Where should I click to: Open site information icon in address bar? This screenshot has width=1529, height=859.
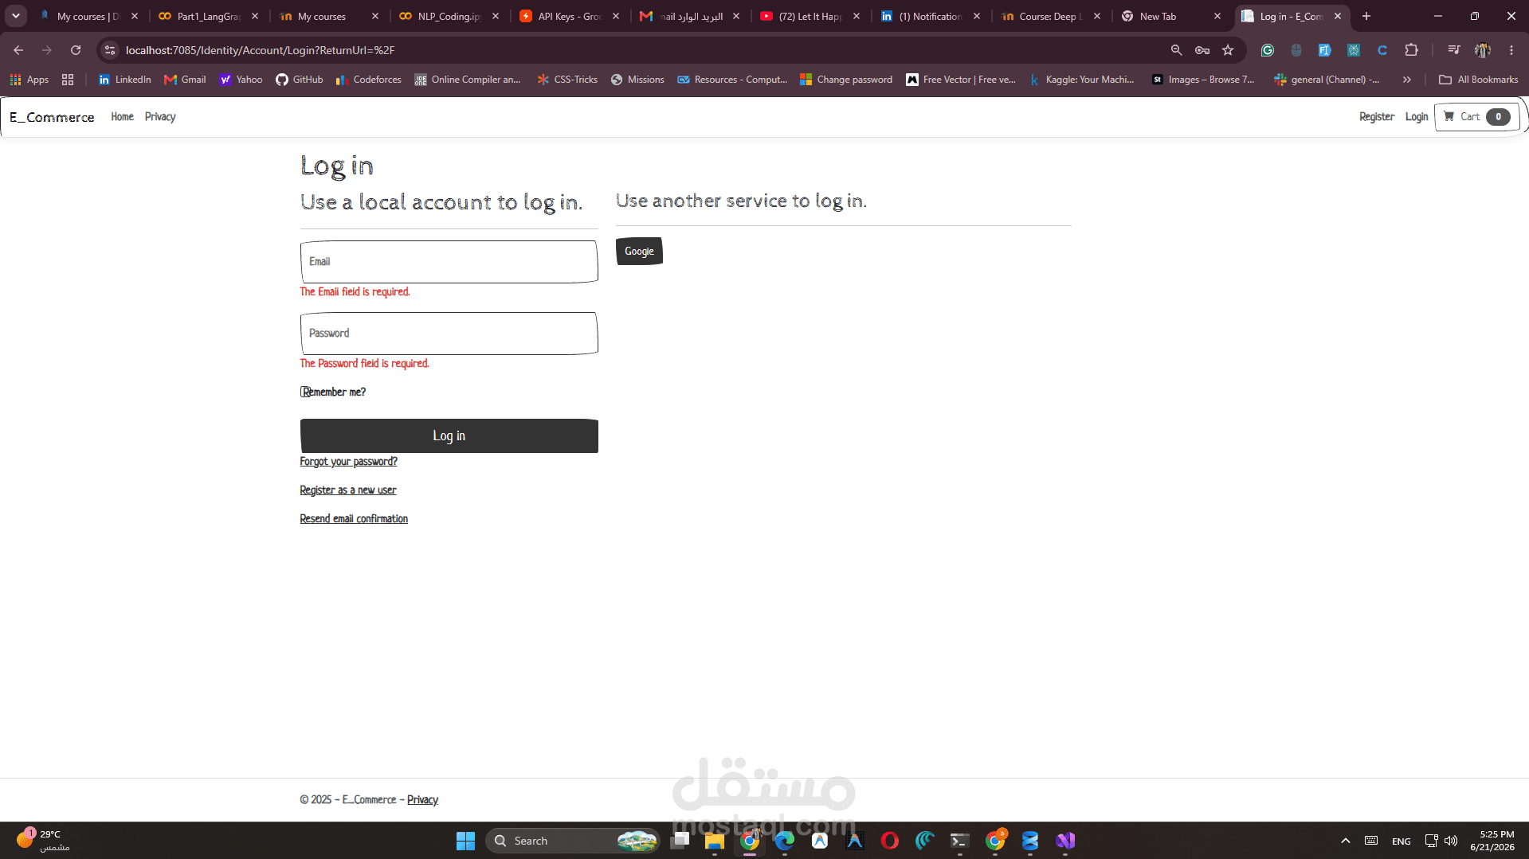(110, 50)
